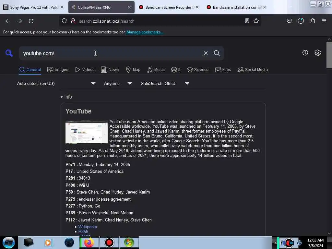The height and width of the screenshot is (249, 332).
Task: Select the General search category
Action: pyautogui.click(x=30, y=70)
